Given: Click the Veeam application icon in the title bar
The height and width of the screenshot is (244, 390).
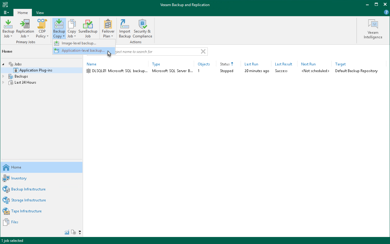Looking at the screenshot, I should click(x=5, y=5).
